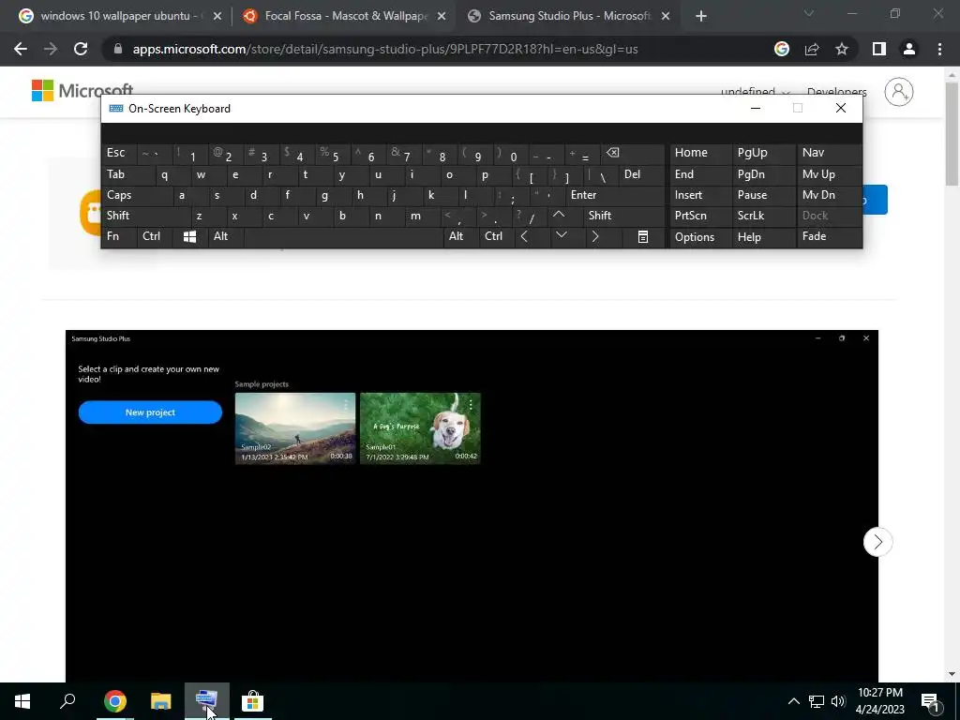The height and width of the screenshot is (720, 960).
Task: Click the right arrow key on keyboard
Action: [594, 237]
